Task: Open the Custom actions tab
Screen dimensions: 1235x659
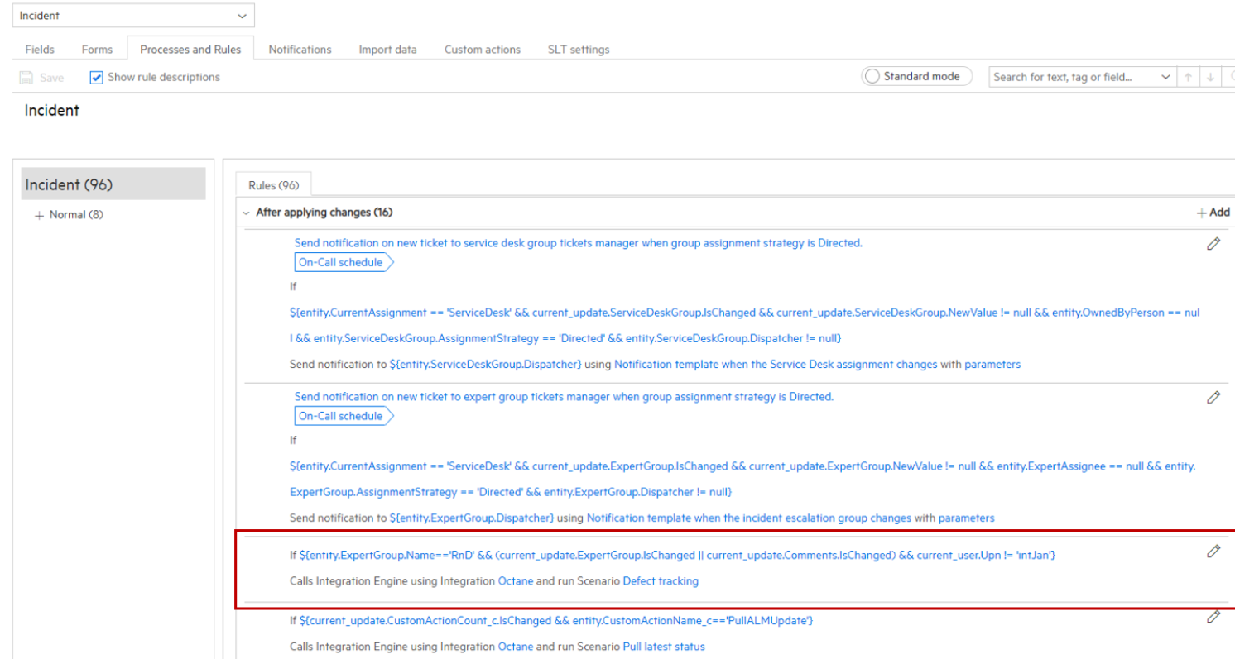Action: click(x=482, y=50)
